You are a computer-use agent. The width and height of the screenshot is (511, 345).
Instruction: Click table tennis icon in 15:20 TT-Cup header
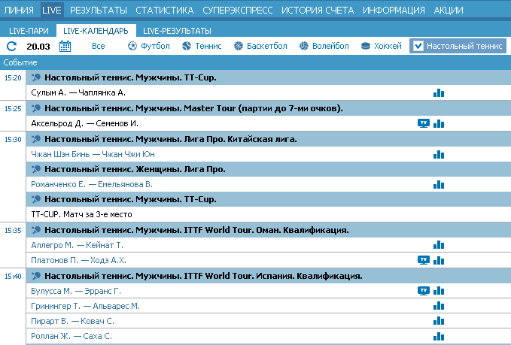tap(36, 77)
